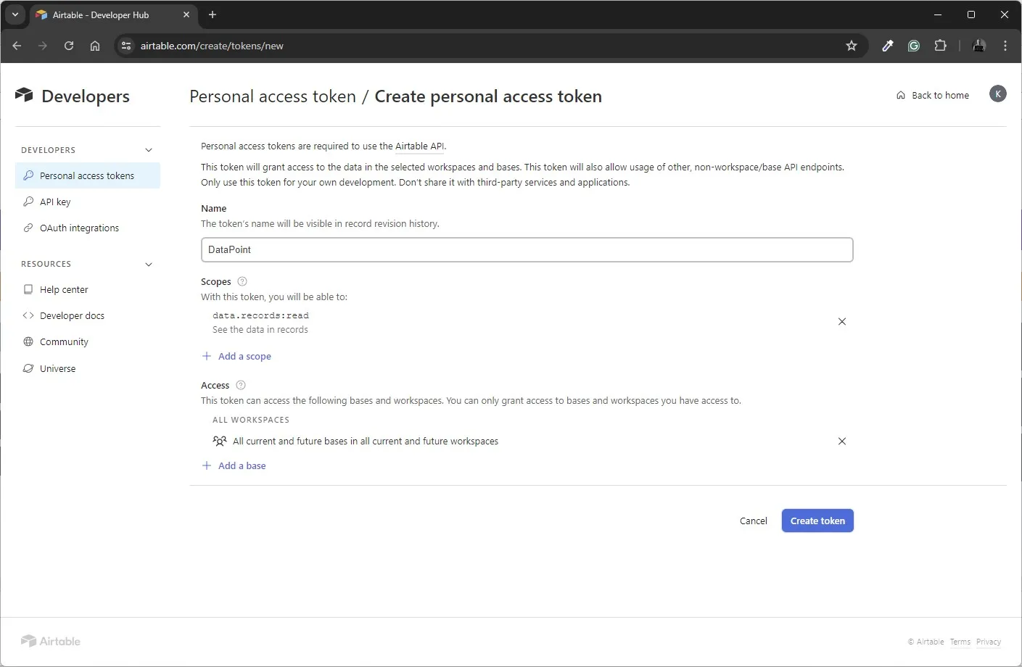
Task: Click the browser home icon
Action: (95, 46)
